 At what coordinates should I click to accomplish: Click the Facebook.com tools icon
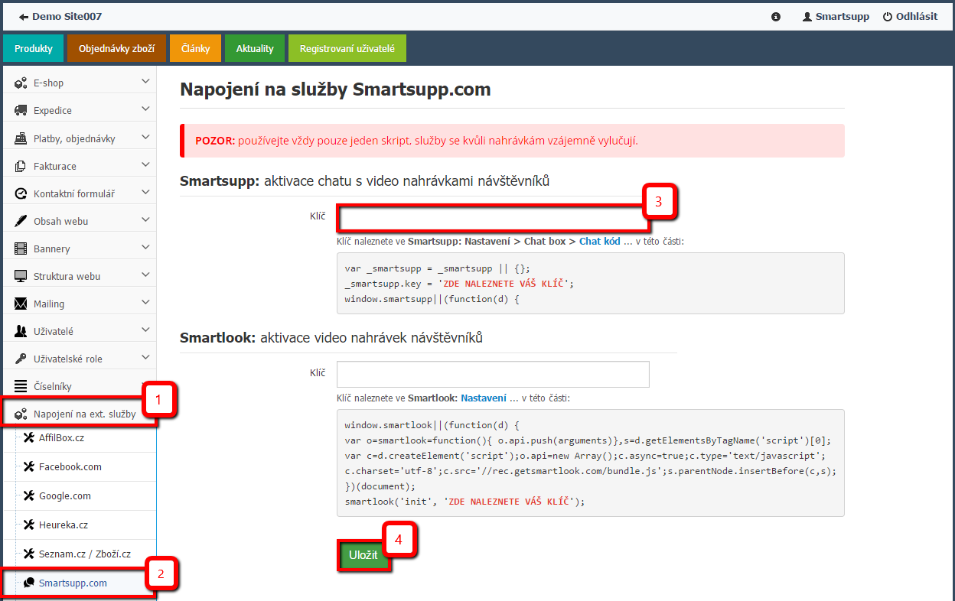[29, 466]
